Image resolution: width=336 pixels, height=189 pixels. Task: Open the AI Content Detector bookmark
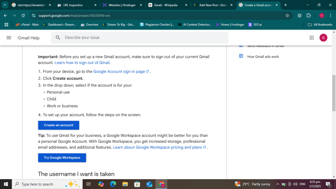pos(195,25)
